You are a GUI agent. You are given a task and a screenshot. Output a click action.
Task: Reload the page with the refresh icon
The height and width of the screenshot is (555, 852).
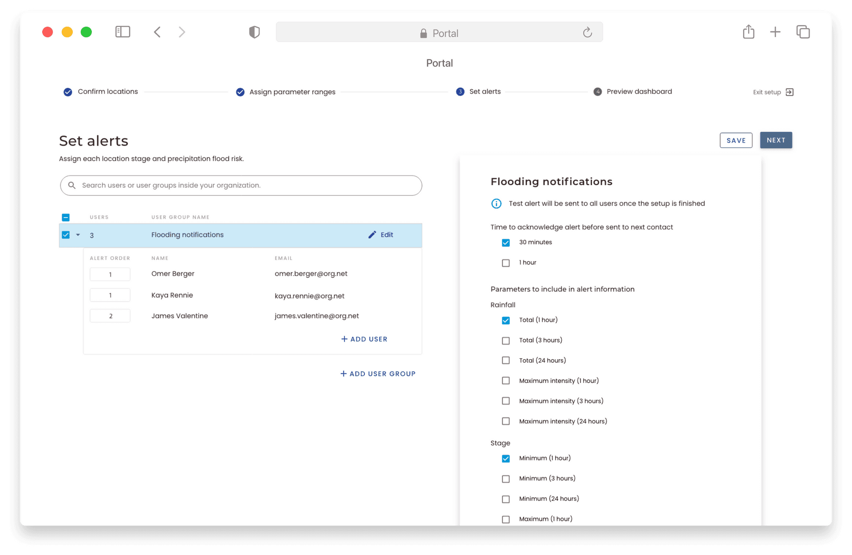click(x=587, y=32)
